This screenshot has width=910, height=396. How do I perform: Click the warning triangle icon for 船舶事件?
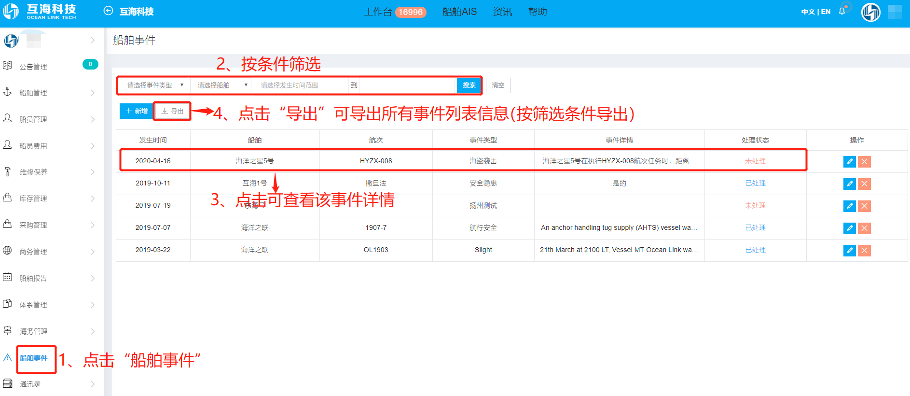point(7,358)
